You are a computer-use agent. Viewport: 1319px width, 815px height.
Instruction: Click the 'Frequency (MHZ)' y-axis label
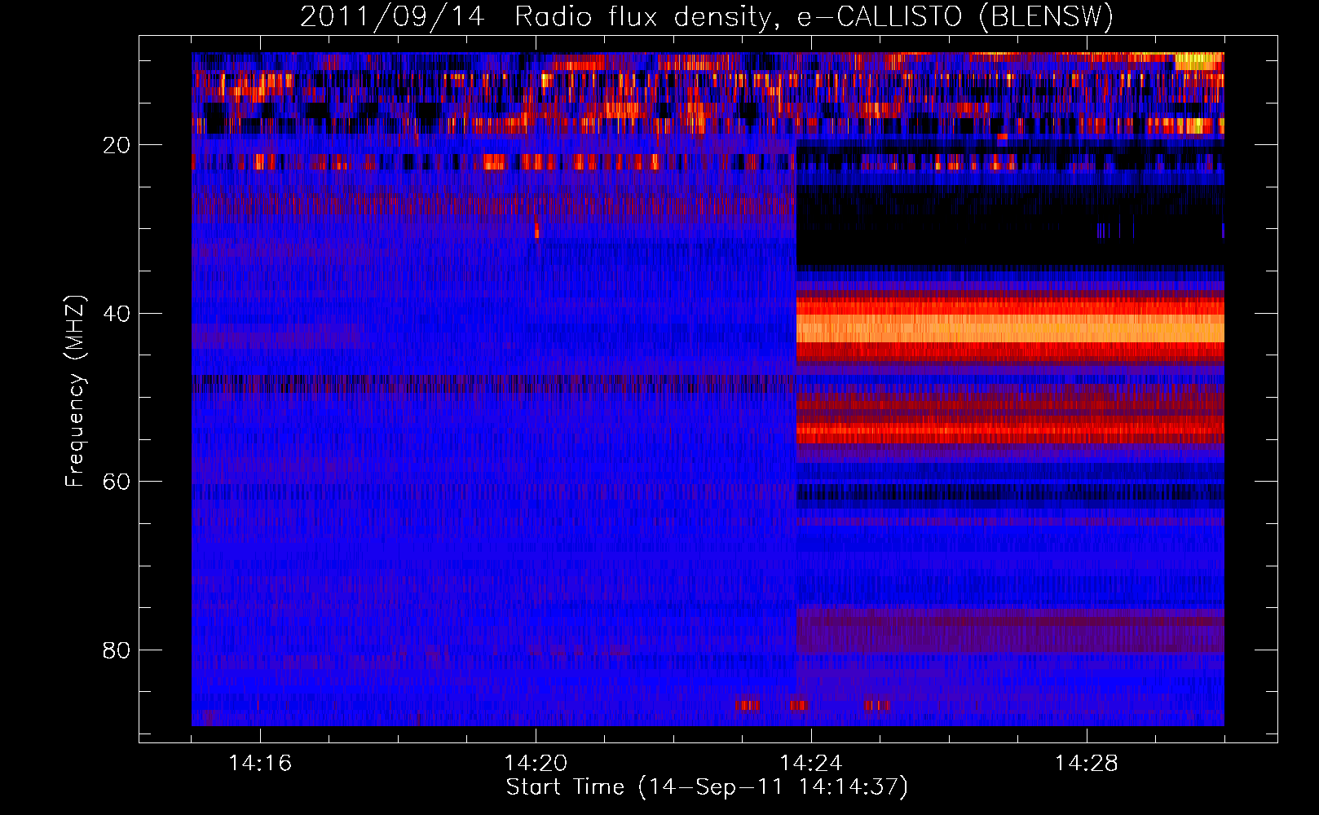click(x=75, y=391)
